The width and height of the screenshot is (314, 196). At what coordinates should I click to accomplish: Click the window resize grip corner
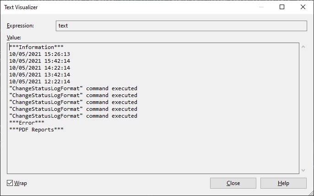pyautogui.click(x=311, y=193)
